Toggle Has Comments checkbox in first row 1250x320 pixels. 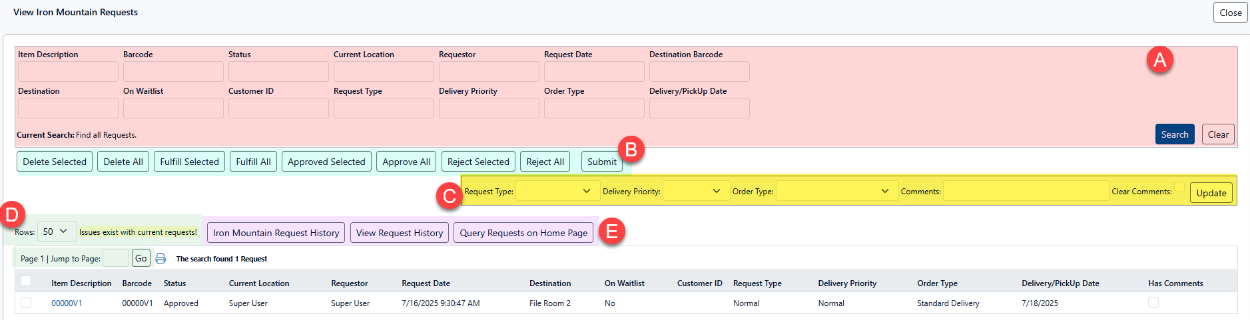pyautogui.click(x=1153, y=303)
